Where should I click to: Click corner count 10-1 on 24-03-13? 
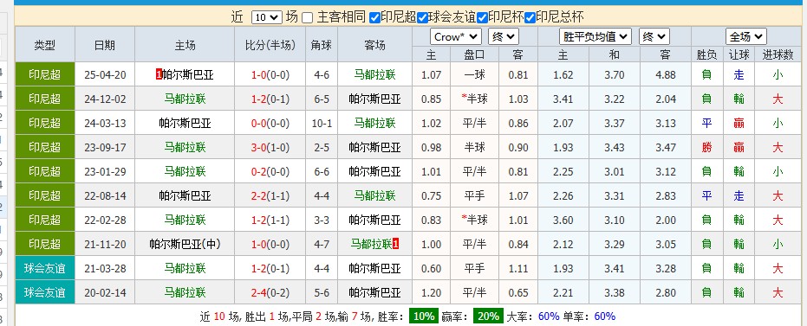322,123
